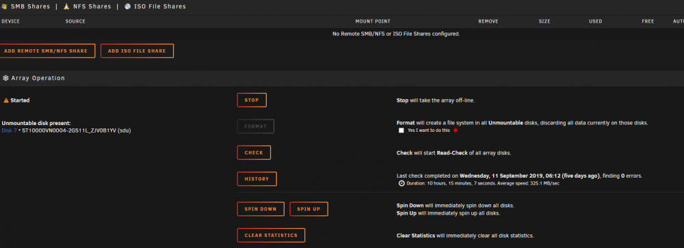Image resolution: width=684 pixels, height=248 pixels.
Task: Click the Device column header
Action: (11, 21)
